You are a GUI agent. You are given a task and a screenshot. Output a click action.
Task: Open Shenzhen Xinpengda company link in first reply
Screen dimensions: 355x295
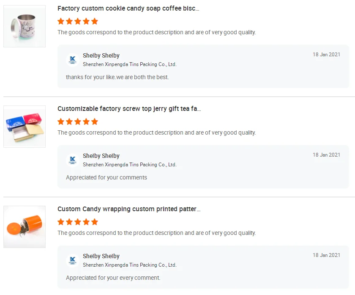coord(129,64)
